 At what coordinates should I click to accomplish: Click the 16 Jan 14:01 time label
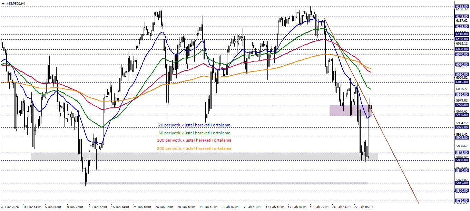coord(120,207)
